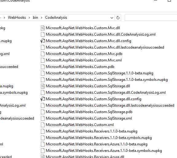Select file name Microsoft.AspNet.WebHooks.Custom.Mvc.dll.config
Viewport: 177px width, 158px height.
(88, 41)
